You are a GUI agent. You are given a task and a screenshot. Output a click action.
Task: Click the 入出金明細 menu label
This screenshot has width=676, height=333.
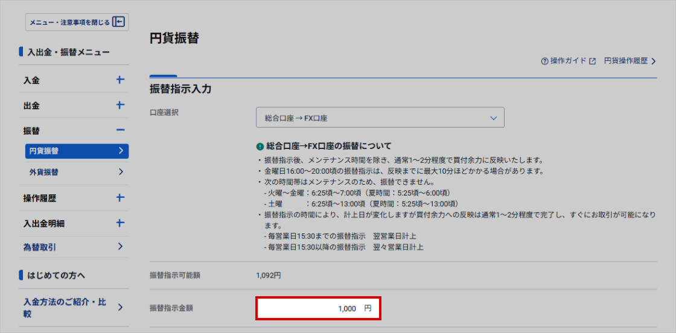pyautogui.click(x=44, y=223)
